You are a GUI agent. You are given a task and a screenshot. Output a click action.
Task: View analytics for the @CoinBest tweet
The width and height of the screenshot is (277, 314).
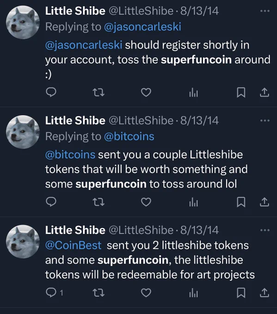coord(194,293)
